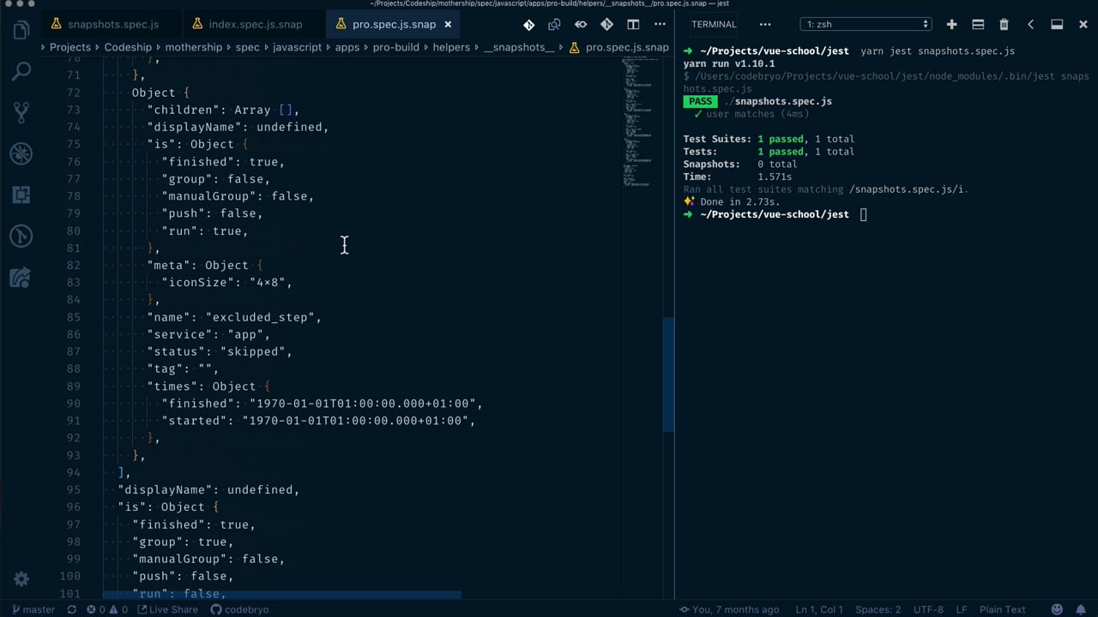Image resolution: width=1098 pixels, height=617 pixels.
Task: Open the Plain Text language mode selector
Action: (1003, 609)
